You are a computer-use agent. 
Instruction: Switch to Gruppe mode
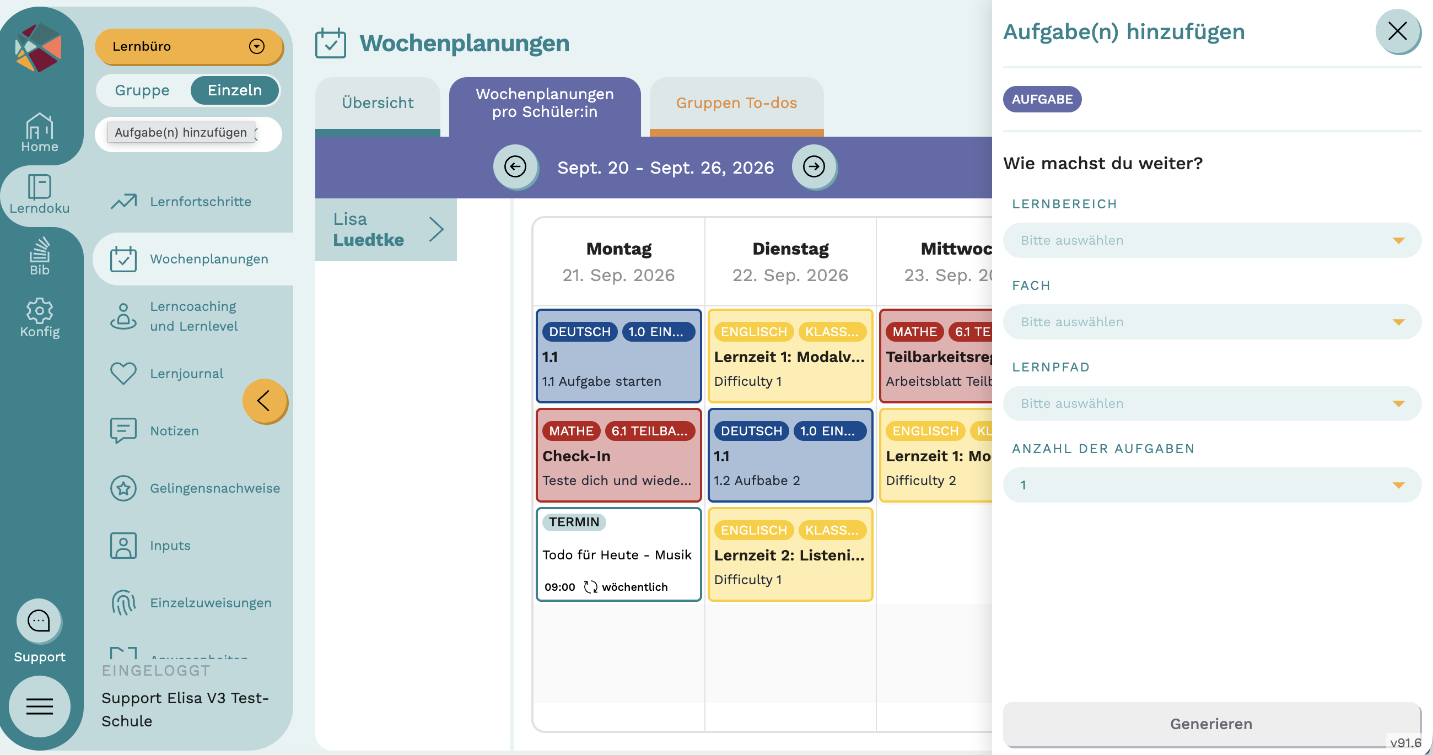[x=142, y=90]
